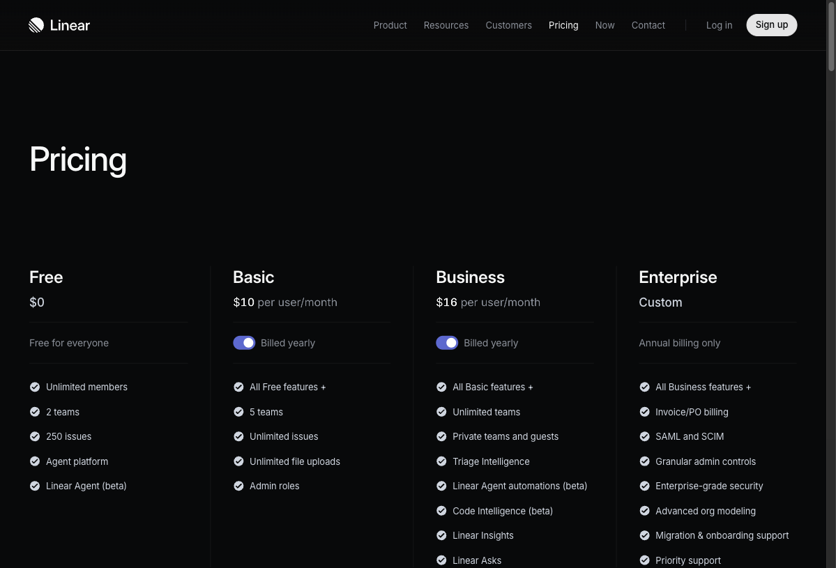Toggle Billed yearly switch under Basic plan
Screen dimensions: 836x568
pyautogui.click(x=244, y=343)
